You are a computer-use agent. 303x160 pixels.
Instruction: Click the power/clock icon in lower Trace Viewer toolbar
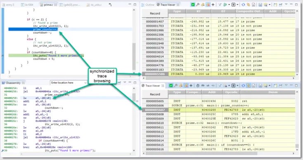[x=198, y=86]
